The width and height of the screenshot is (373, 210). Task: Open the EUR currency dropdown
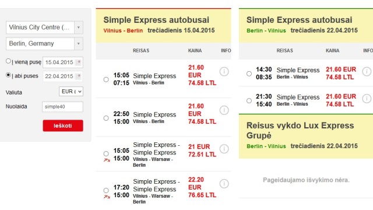click(x=71, y=92)
